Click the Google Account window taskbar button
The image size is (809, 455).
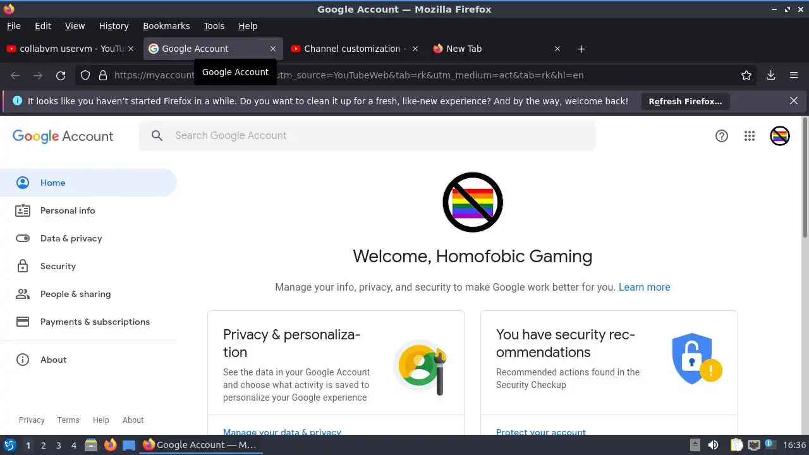(x=200, y=445)
